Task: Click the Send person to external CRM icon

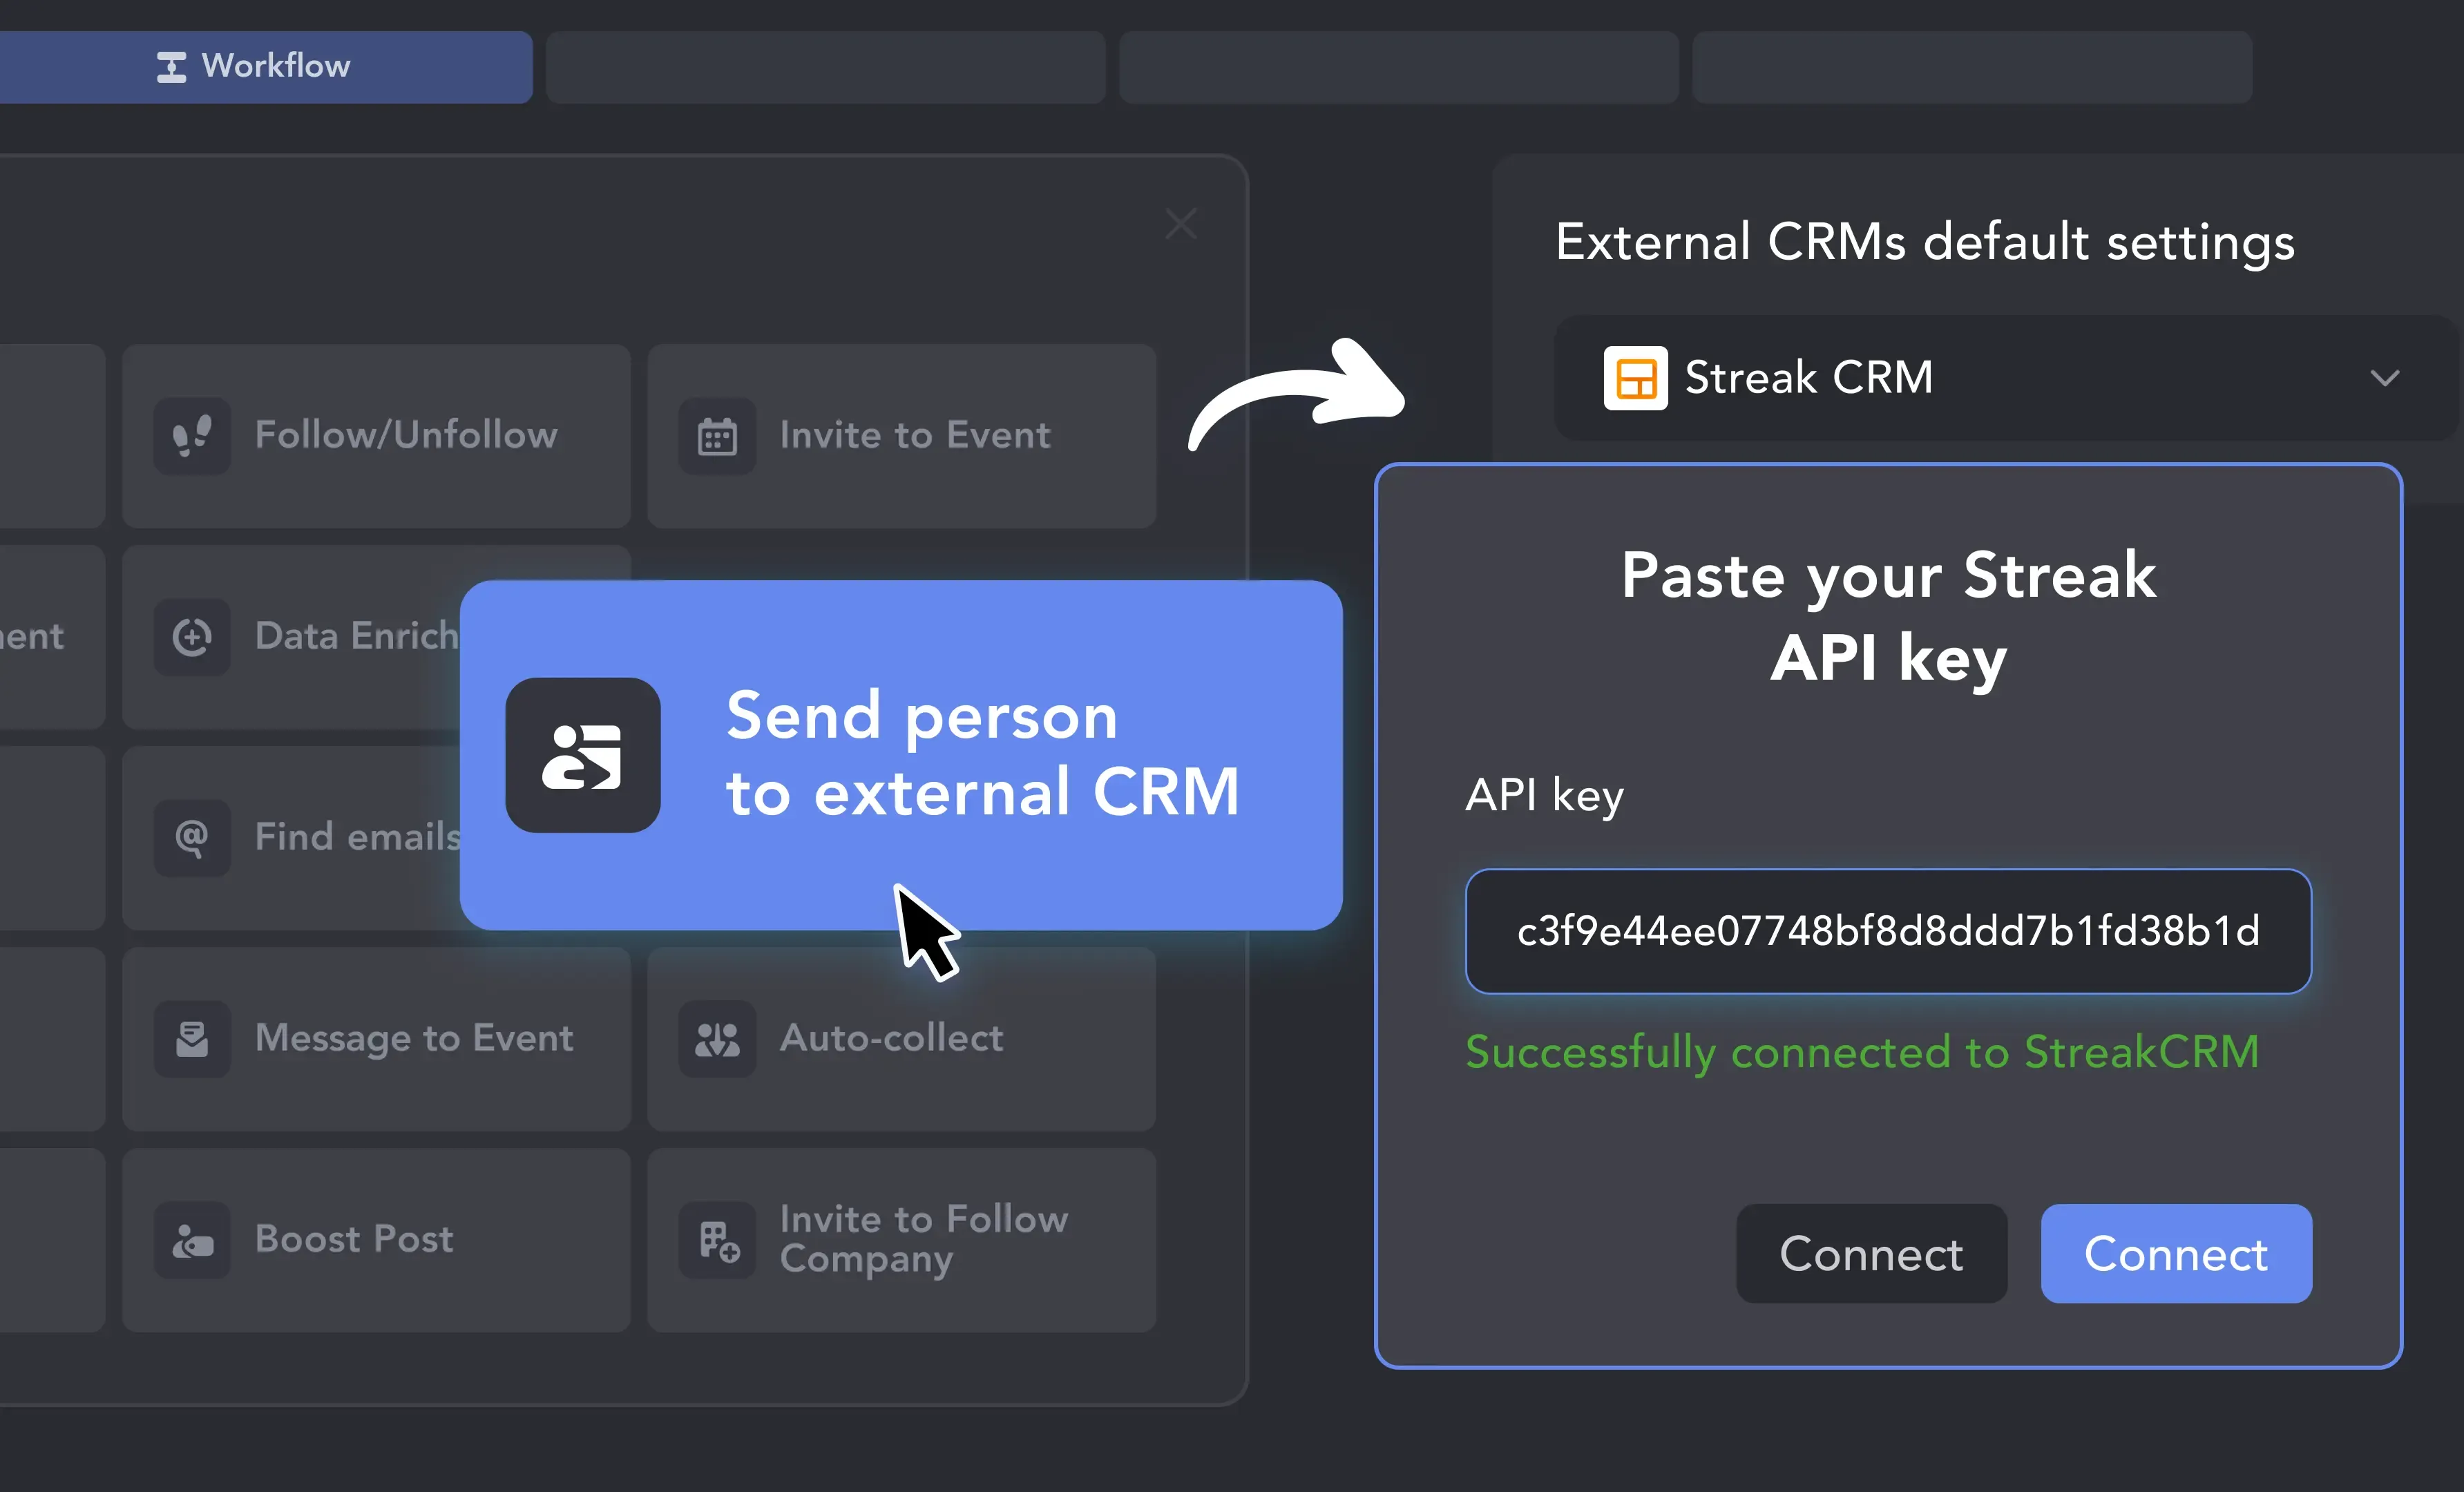Action: point(583,755)
